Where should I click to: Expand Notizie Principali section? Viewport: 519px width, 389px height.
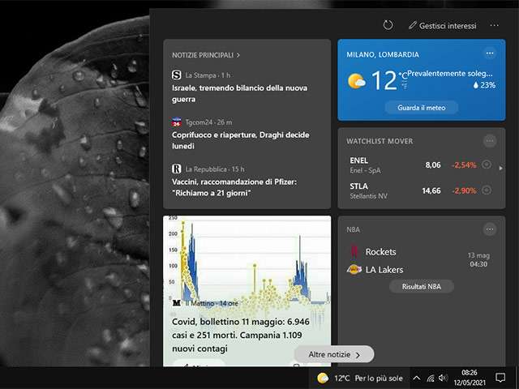click(206, 55)
